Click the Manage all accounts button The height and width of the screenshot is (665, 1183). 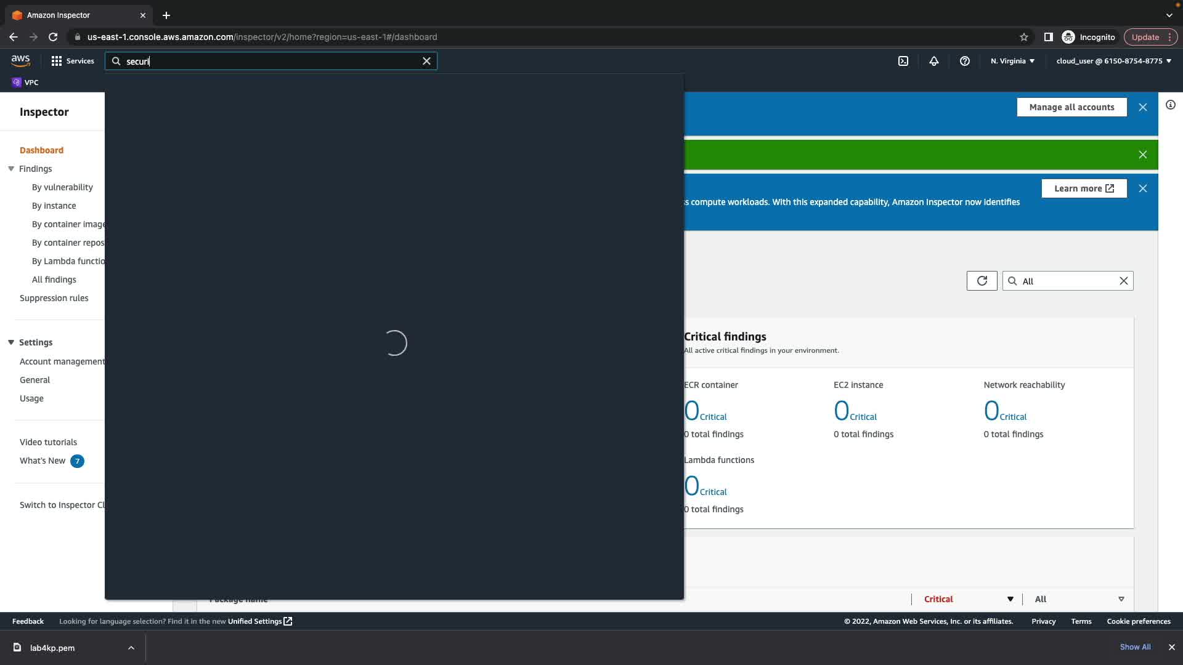1071,107
